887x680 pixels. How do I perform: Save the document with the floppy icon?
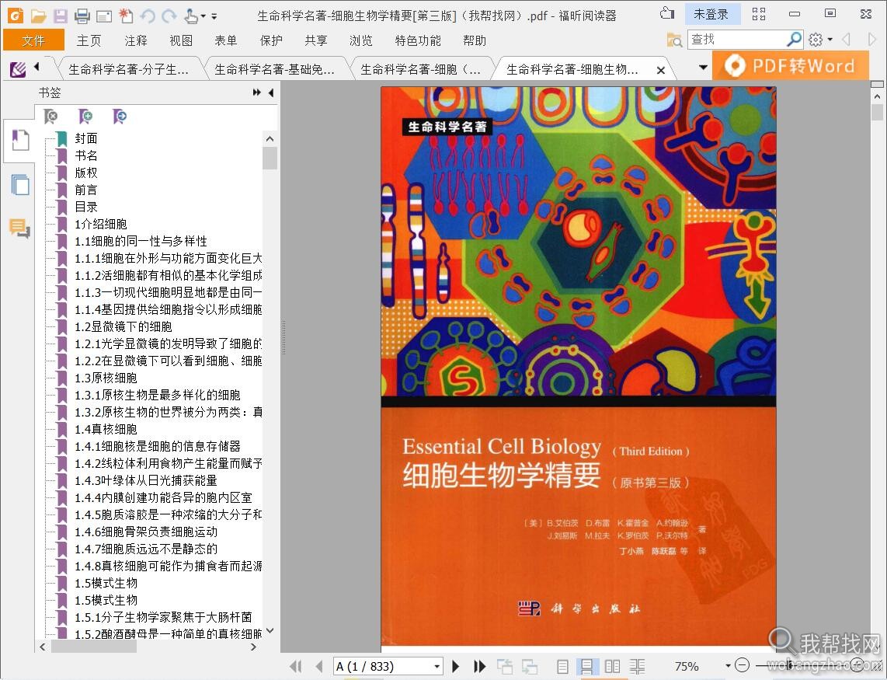tap(61, 16)
